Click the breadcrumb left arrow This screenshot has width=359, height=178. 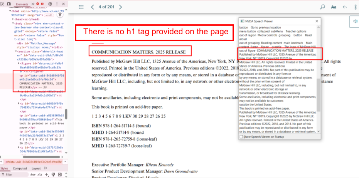click(x=2, y=162)
